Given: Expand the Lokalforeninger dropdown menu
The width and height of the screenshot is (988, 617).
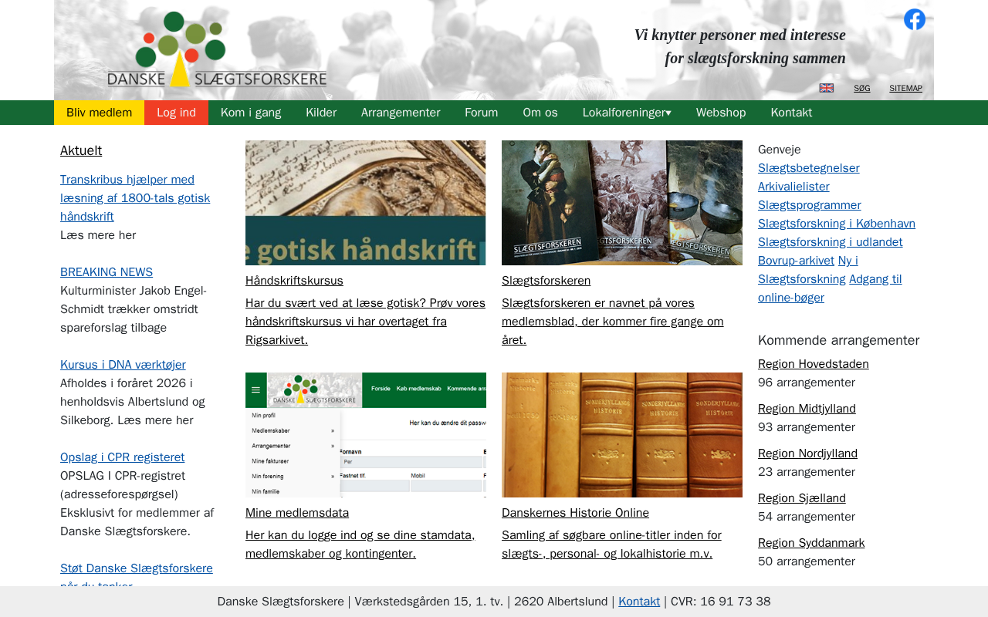Looking at the screenshot, I should [x=627, y=113].
